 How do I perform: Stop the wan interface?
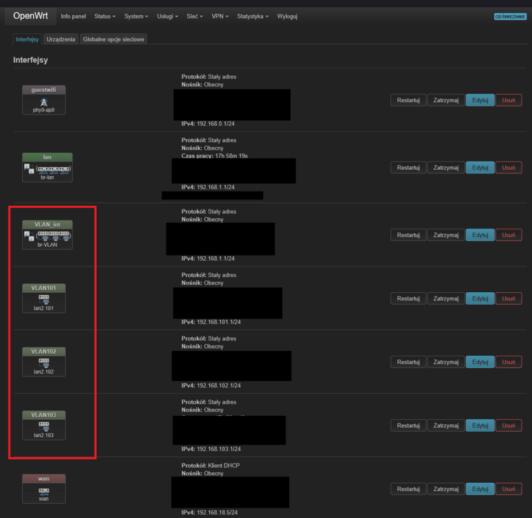(x=446, y=489)
